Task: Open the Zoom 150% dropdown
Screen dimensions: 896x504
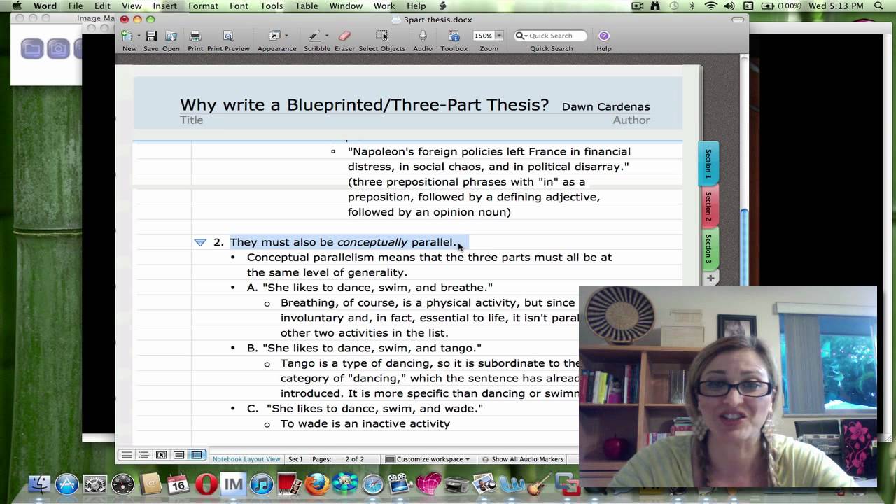Action: (499, 36)
